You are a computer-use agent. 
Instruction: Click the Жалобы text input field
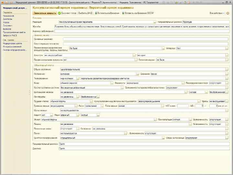coord(142,26)
